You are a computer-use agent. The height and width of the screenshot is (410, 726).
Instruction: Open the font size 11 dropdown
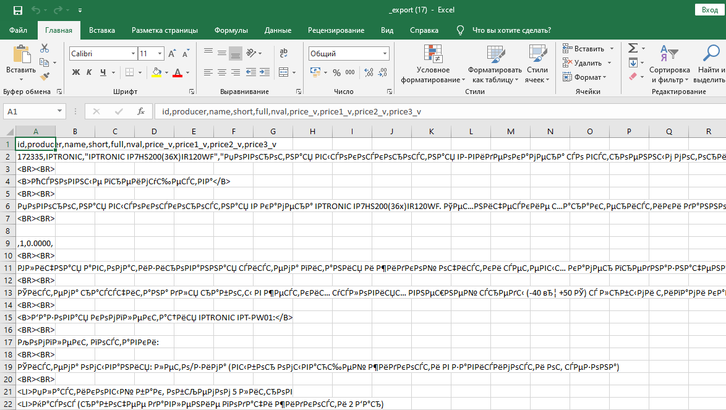pos(160,54)
